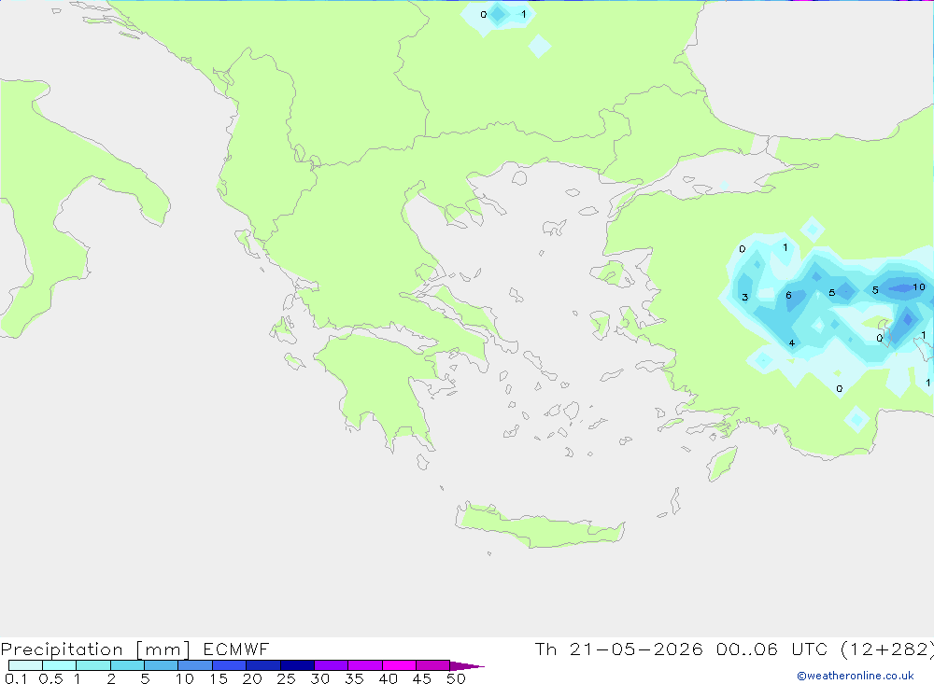Choose the 10–15 mm legend swatch
This screenshot has height=684, width=934.
[x=195, y=665]
